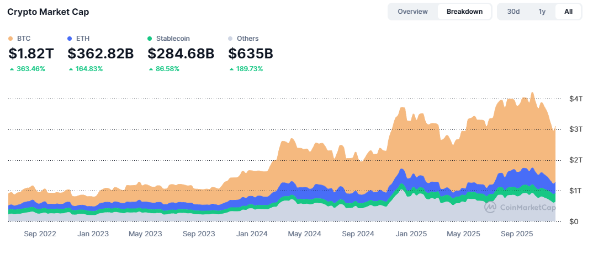Screen dimensions: 593x255
Task: Click the BTC market cap value $1.82T
Action: pyautogui.click(x=31, y=54)
